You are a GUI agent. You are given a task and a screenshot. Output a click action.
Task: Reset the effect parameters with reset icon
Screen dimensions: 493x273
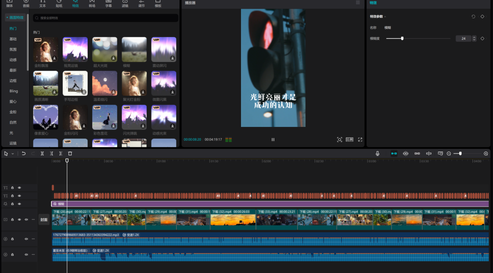(x=473, y=16)
